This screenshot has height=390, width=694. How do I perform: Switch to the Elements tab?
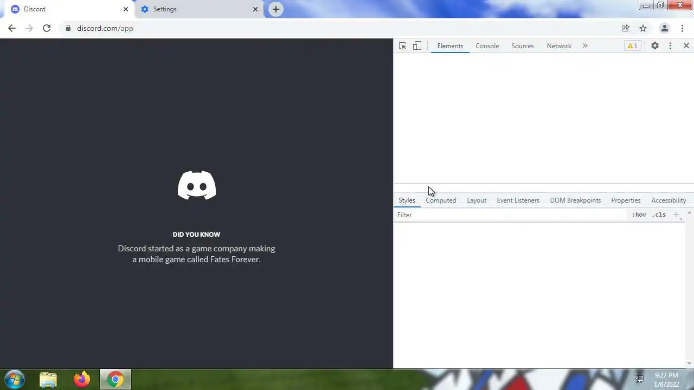coord(450,46)
